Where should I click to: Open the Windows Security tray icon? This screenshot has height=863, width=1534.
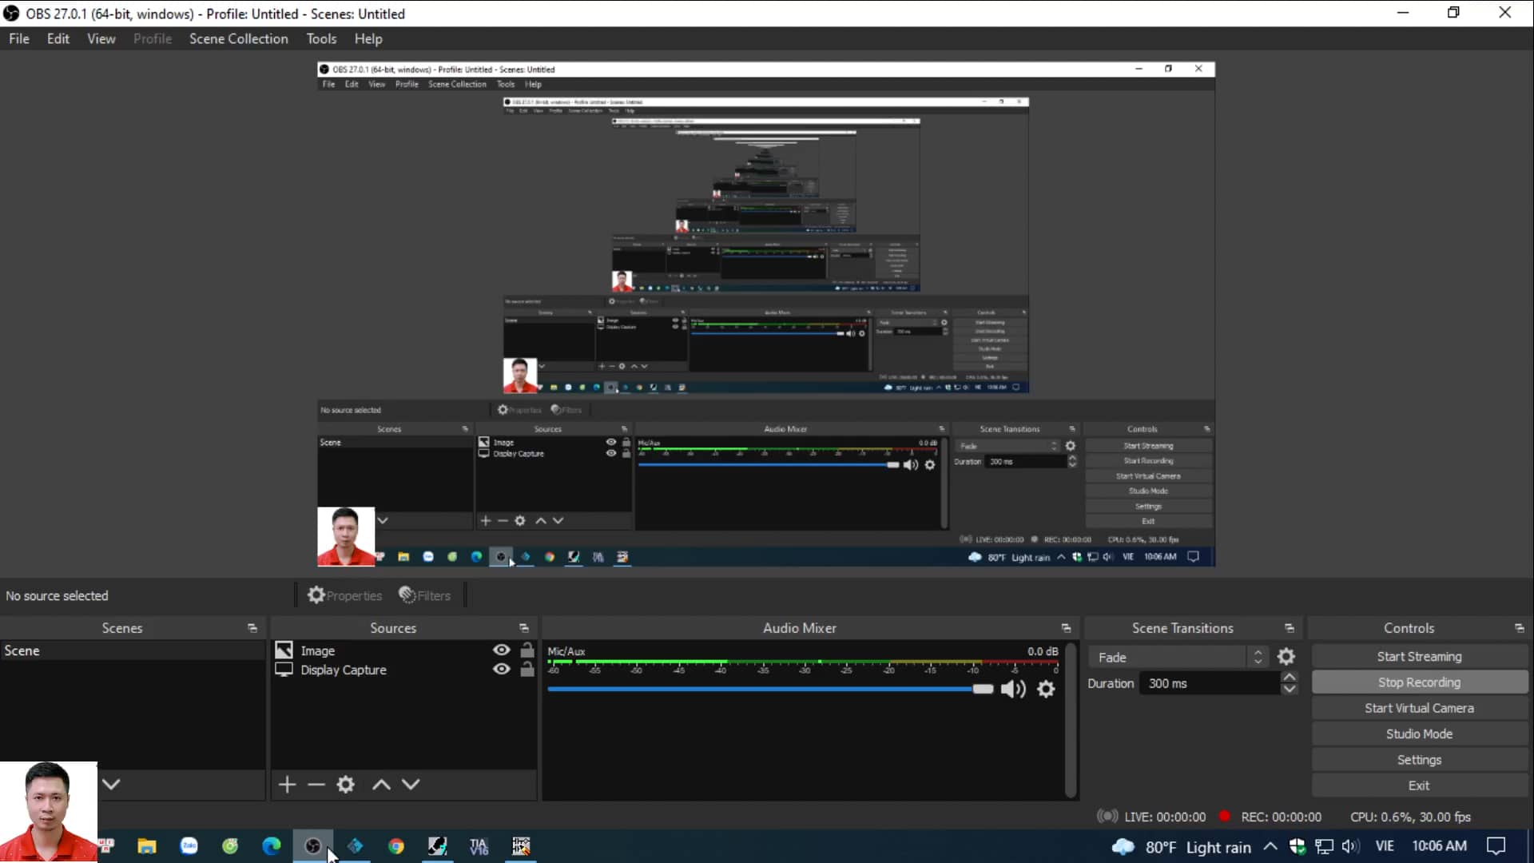[1298, 846]
